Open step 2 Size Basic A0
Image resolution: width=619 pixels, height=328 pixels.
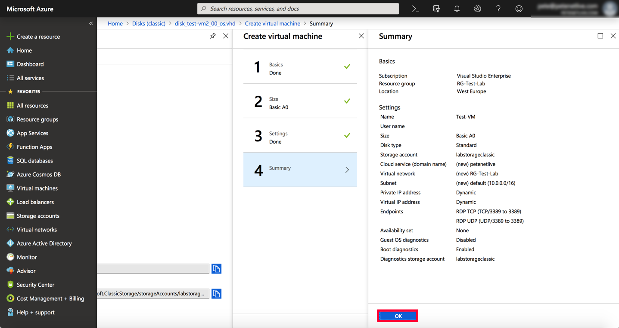coord(300,101)
